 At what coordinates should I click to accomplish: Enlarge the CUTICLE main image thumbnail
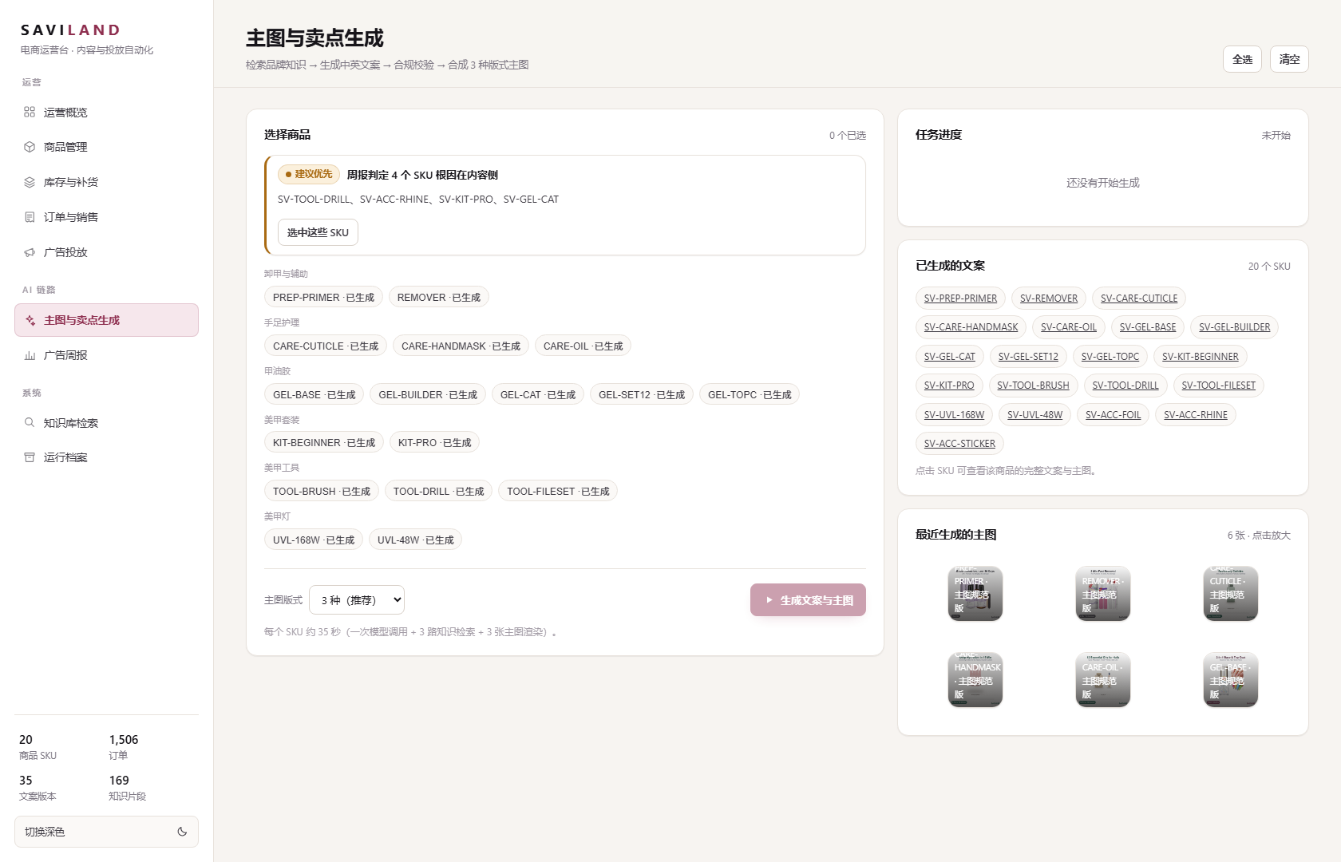coord(1231,594)
